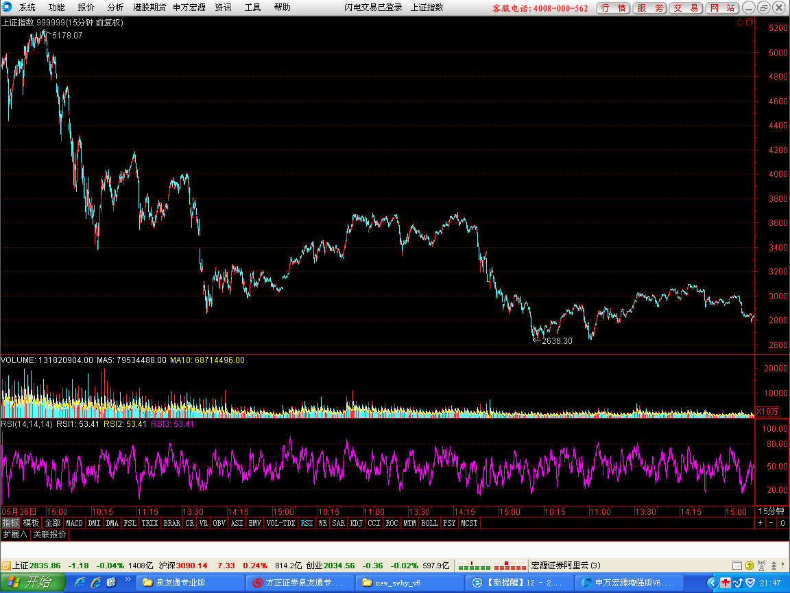Image resolution: width=790 pixels, height=593 pixels.
Task: Switch indicator to BOLL
Action: pyautogui.click(x=430, y=523)
